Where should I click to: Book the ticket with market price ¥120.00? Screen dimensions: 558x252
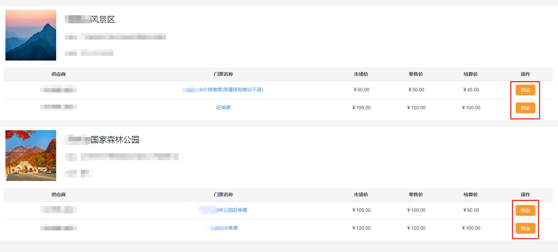525,228
